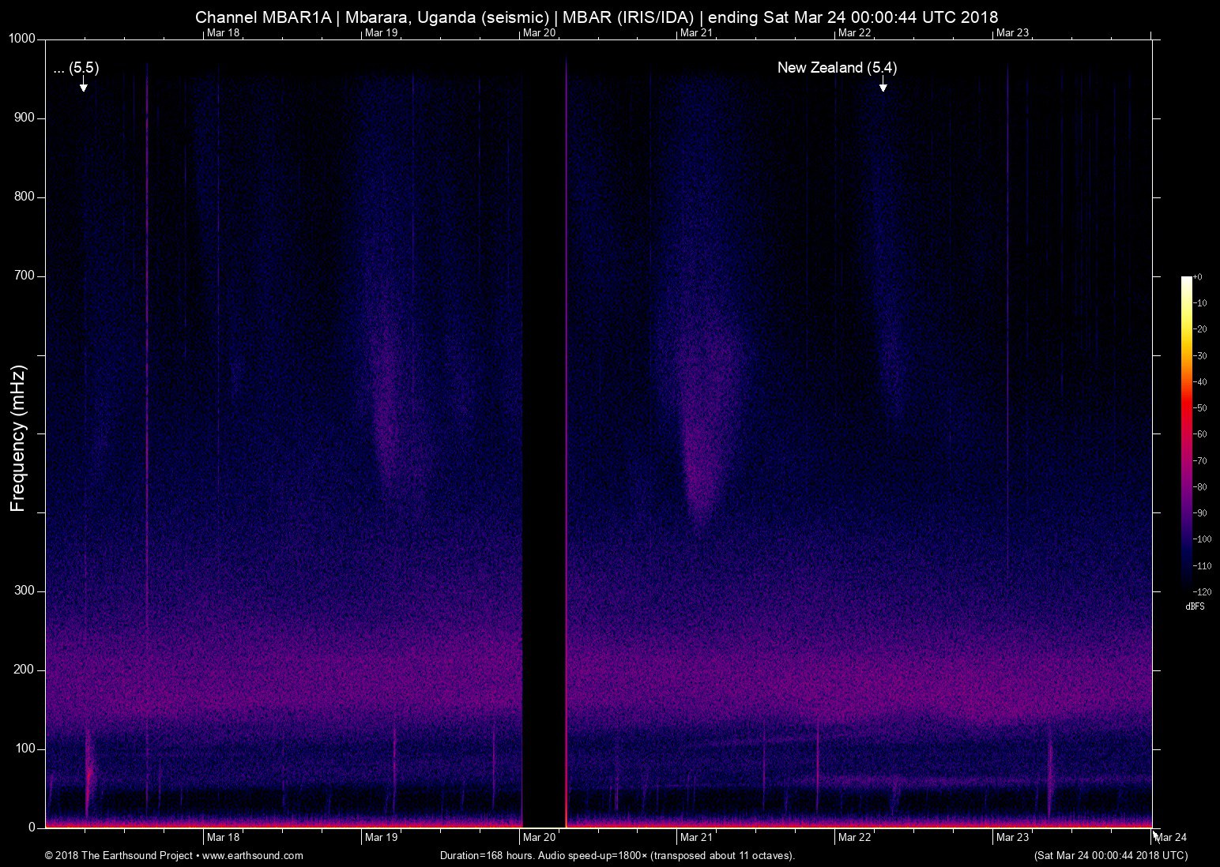This screenshot has height=867, width=1220.
Task: Select the Mar 24 label at the bottom right
Action: 1171,837
